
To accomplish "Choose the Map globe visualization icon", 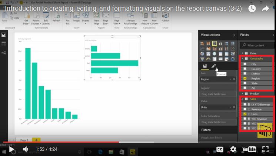I will pos(215,54).
